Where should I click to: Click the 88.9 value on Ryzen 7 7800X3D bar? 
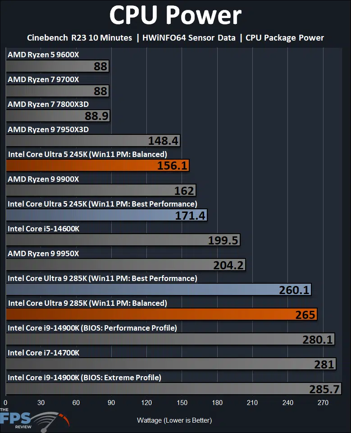click(x=96, y=116)
